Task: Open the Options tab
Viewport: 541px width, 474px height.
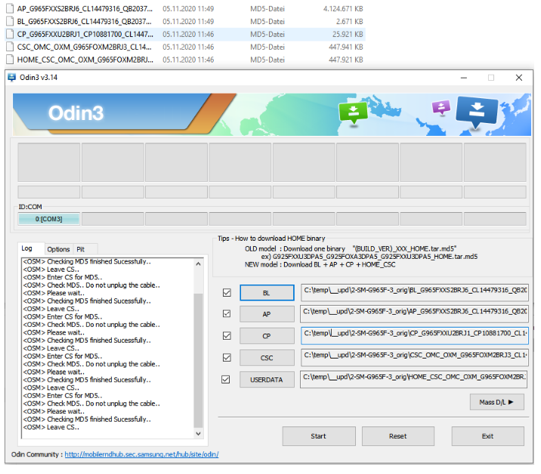Action: pyautogui.click(x=58, y=249)
